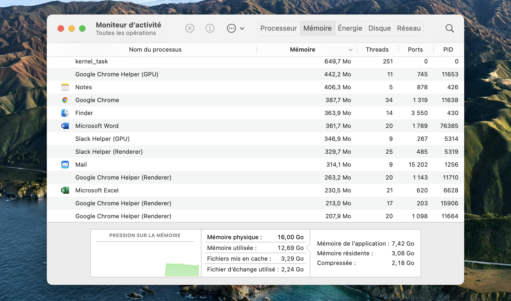Select the Finder process name
This screenshot has height=301, width=511.
pyautogui.click(x=84, y=113)
